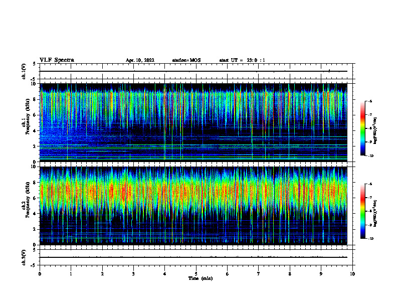Click time tick label "7" on time axis
Image resolution: width=397 pixels, height=307 pixels.
[x=258, y=274]
